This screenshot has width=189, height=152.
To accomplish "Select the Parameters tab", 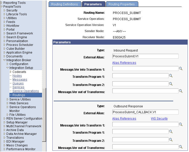I will (x=93, y=4).
